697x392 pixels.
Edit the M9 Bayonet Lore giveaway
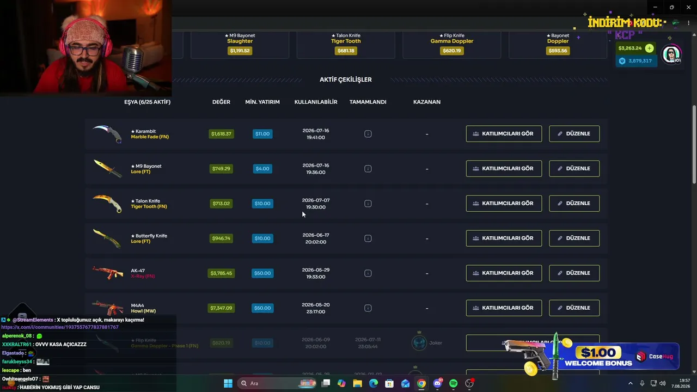click(x=574, y=169)
